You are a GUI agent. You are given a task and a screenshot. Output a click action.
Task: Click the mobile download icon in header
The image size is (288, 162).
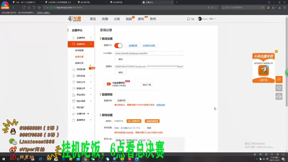188,19
